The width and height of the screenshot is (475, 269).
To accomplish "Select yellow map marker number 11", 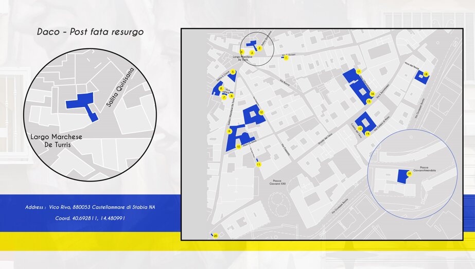I will point(258,164).
